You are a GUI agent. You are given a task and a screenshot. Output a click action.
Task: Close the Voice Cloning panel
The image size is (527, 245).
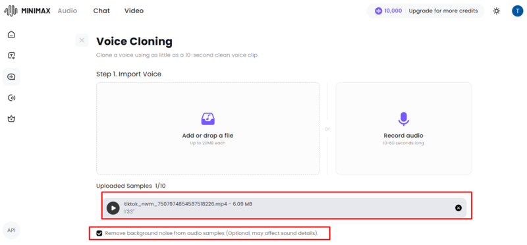[82, 40]
